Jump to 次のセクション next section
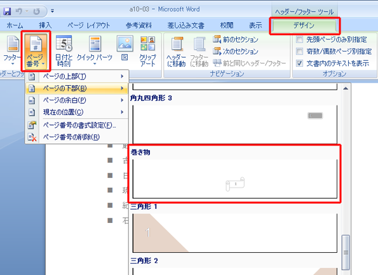378x275 pixels. [x=236, y=51]
